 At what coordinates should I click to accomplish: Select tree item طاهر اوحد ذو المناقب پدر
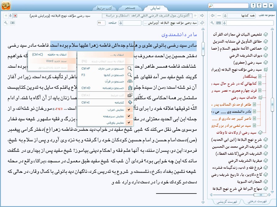coord(231,104)
